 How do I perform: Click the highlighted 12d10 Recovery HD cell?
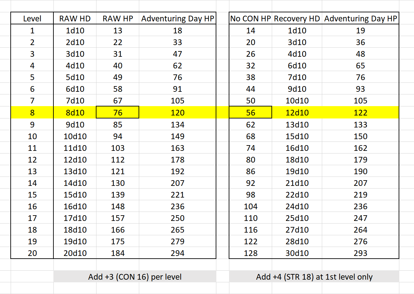pyautogui.click(x=296, y=112)
